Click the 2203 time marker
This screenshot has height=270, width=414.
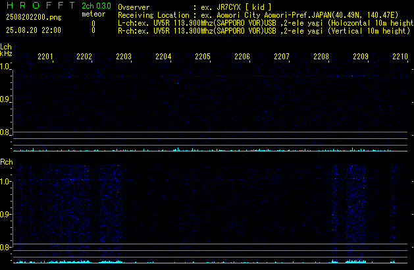click(124, 57)
